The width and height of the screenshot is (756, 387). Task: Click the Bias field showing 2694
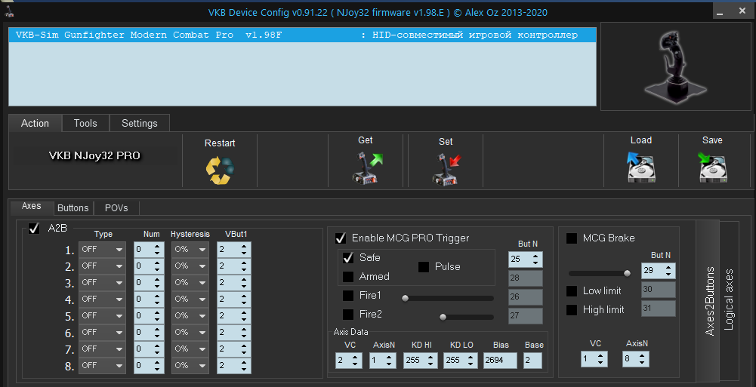(x=500, y=361)
